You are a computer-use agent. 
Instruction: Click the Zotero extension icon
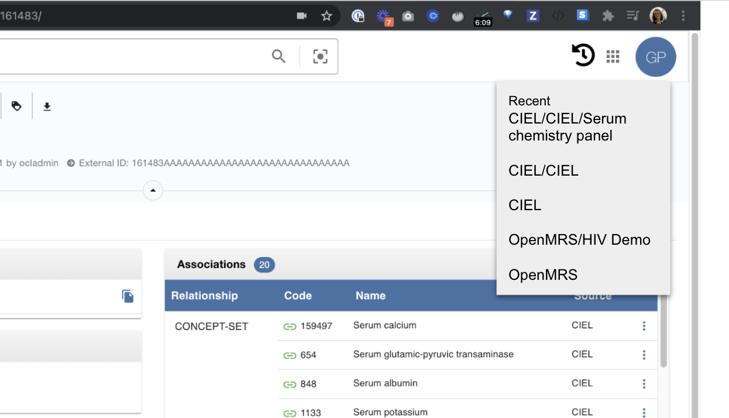click(x=532, y=16)
